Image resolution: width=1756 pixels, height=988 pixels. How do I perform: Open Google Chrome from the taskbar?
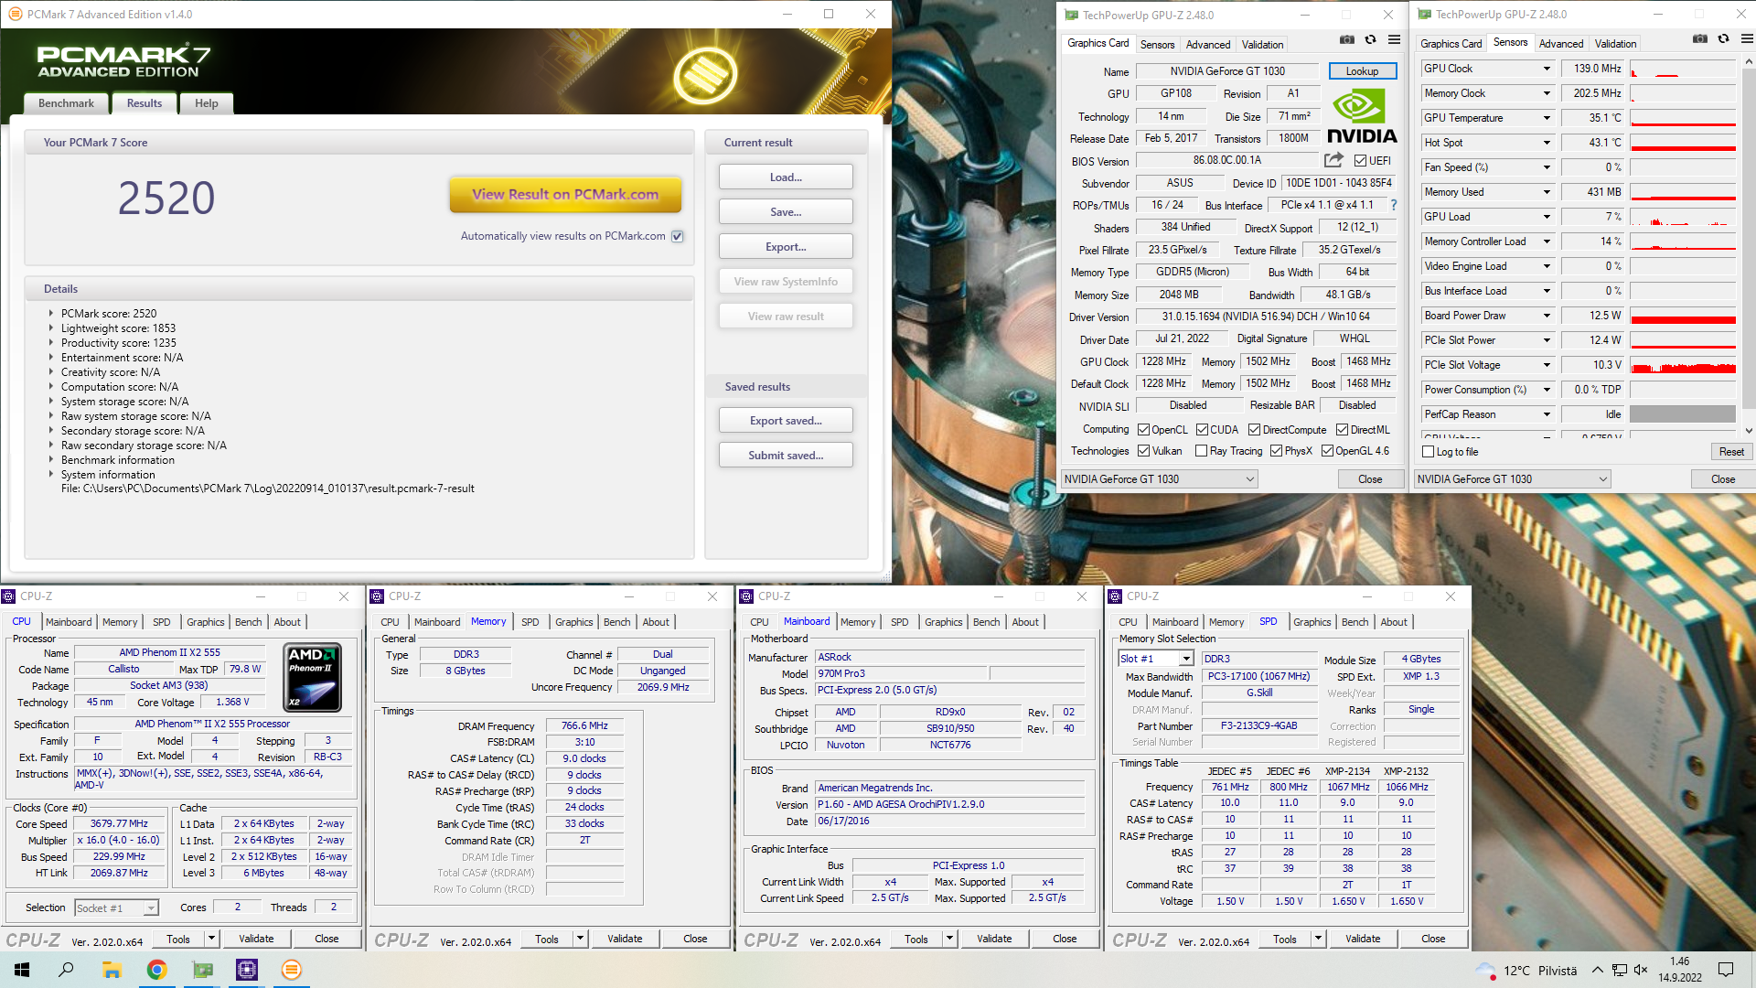(x=156, y=970)
